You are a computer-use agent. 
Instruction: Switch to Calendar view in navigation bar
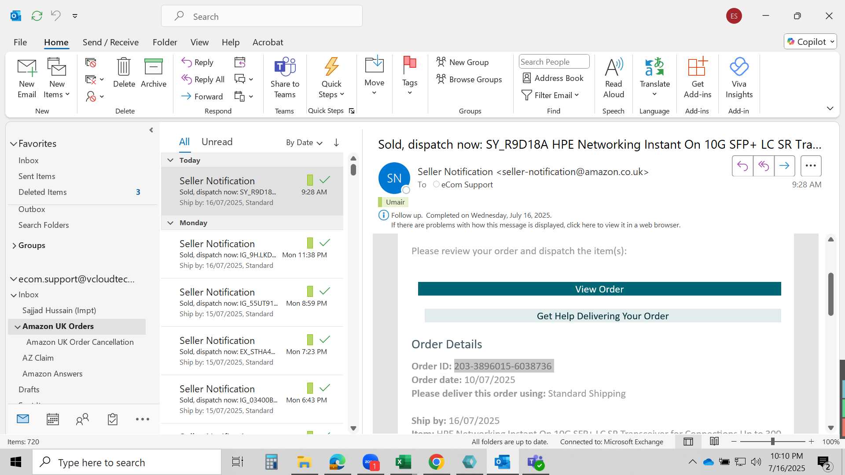[53, 419]
